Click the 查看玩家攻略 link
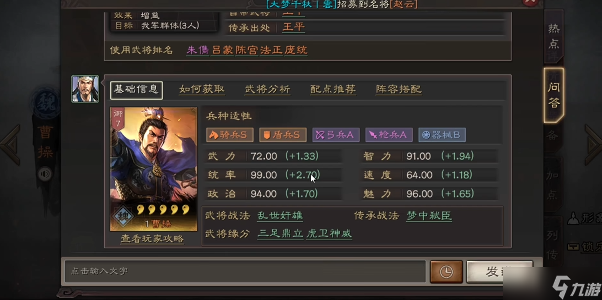Image resolution: width=602 pixels, height=300 pixels. (152, 239)
